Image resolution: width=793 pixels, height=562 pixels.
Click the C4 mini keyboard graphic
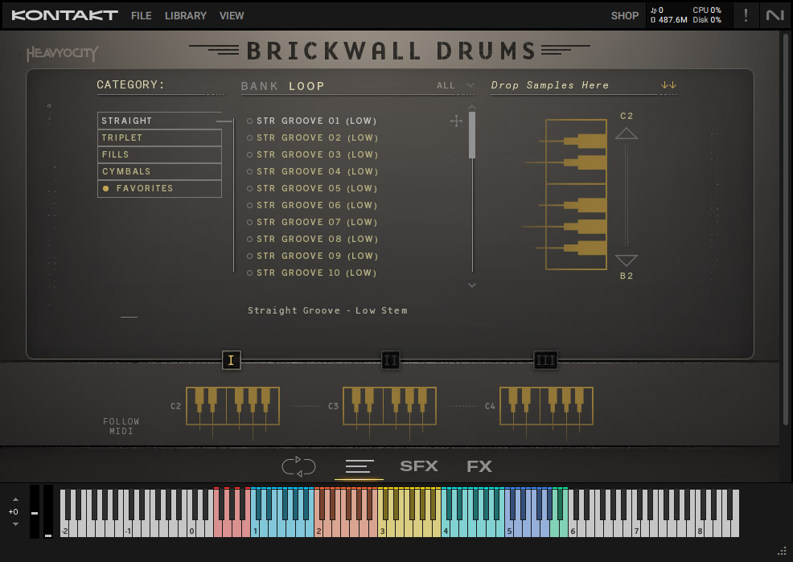(x=546, y=406)
